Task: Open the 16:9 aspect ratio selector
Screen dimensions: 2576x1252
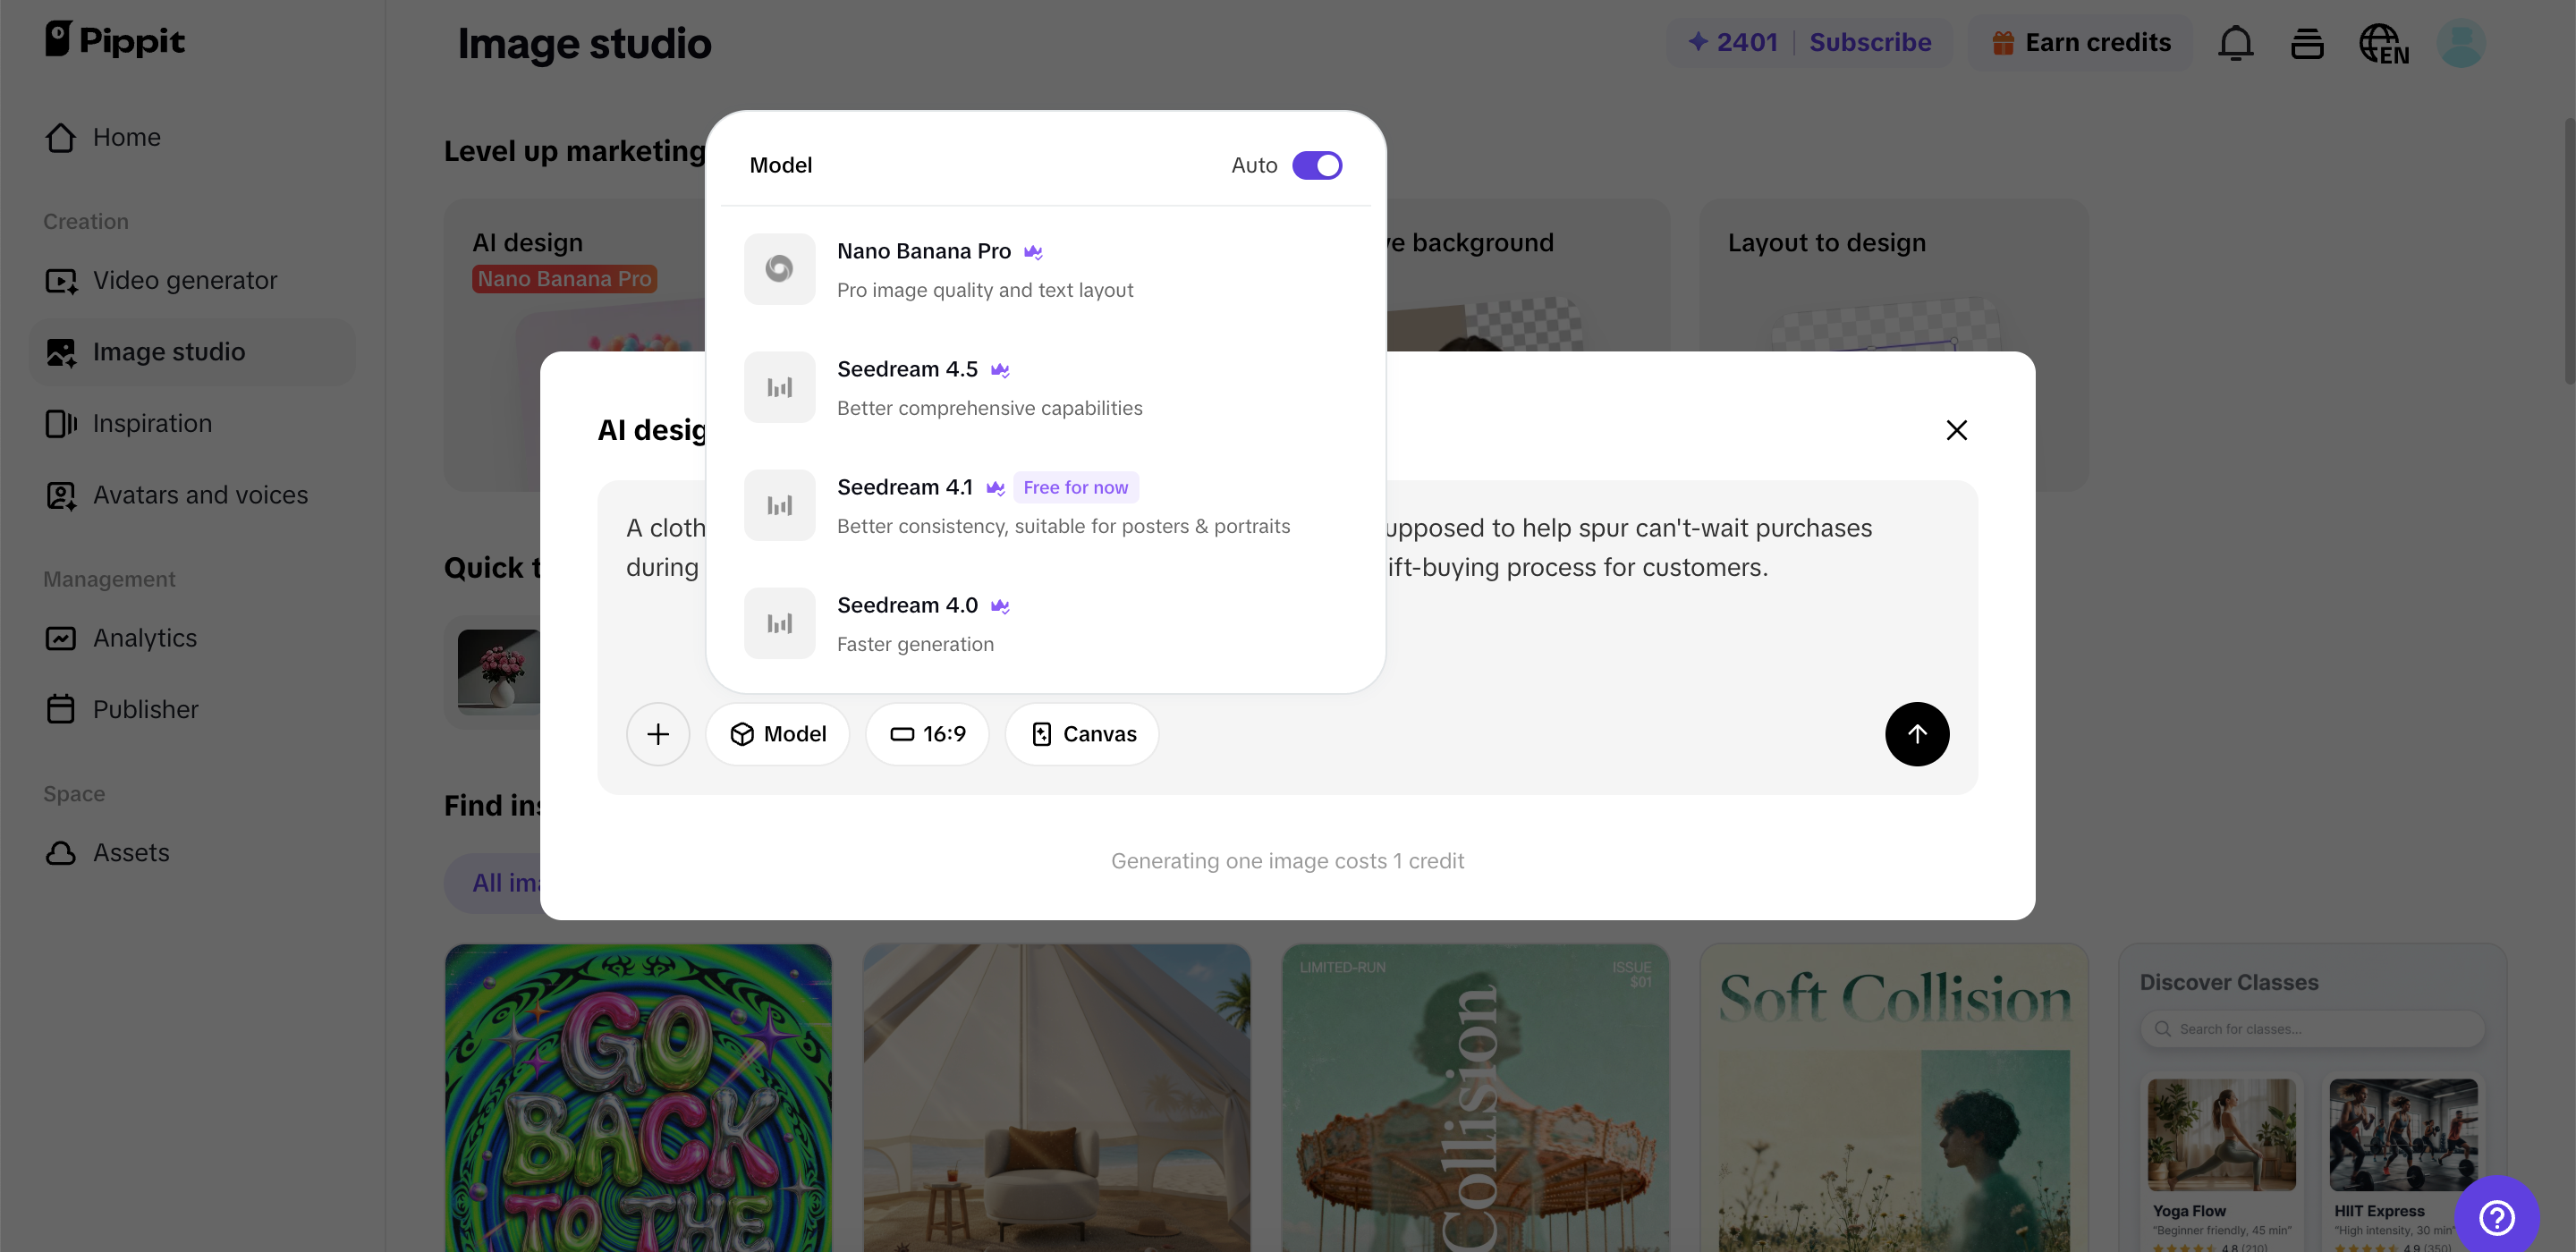Action: click(x=927, y=734)
